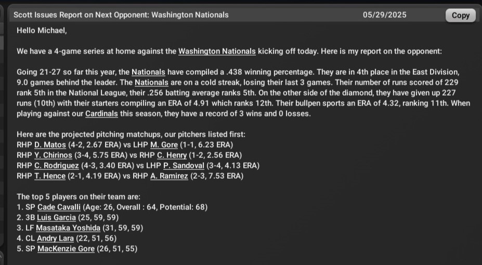Click the Copy button
The image size is (482, 265).
point(460,15)
